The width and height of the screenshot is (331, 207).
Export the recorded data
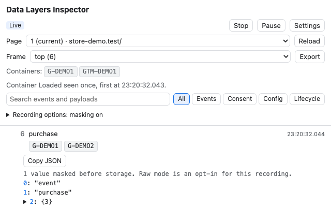pyautogui.click(x=310, y=56)
